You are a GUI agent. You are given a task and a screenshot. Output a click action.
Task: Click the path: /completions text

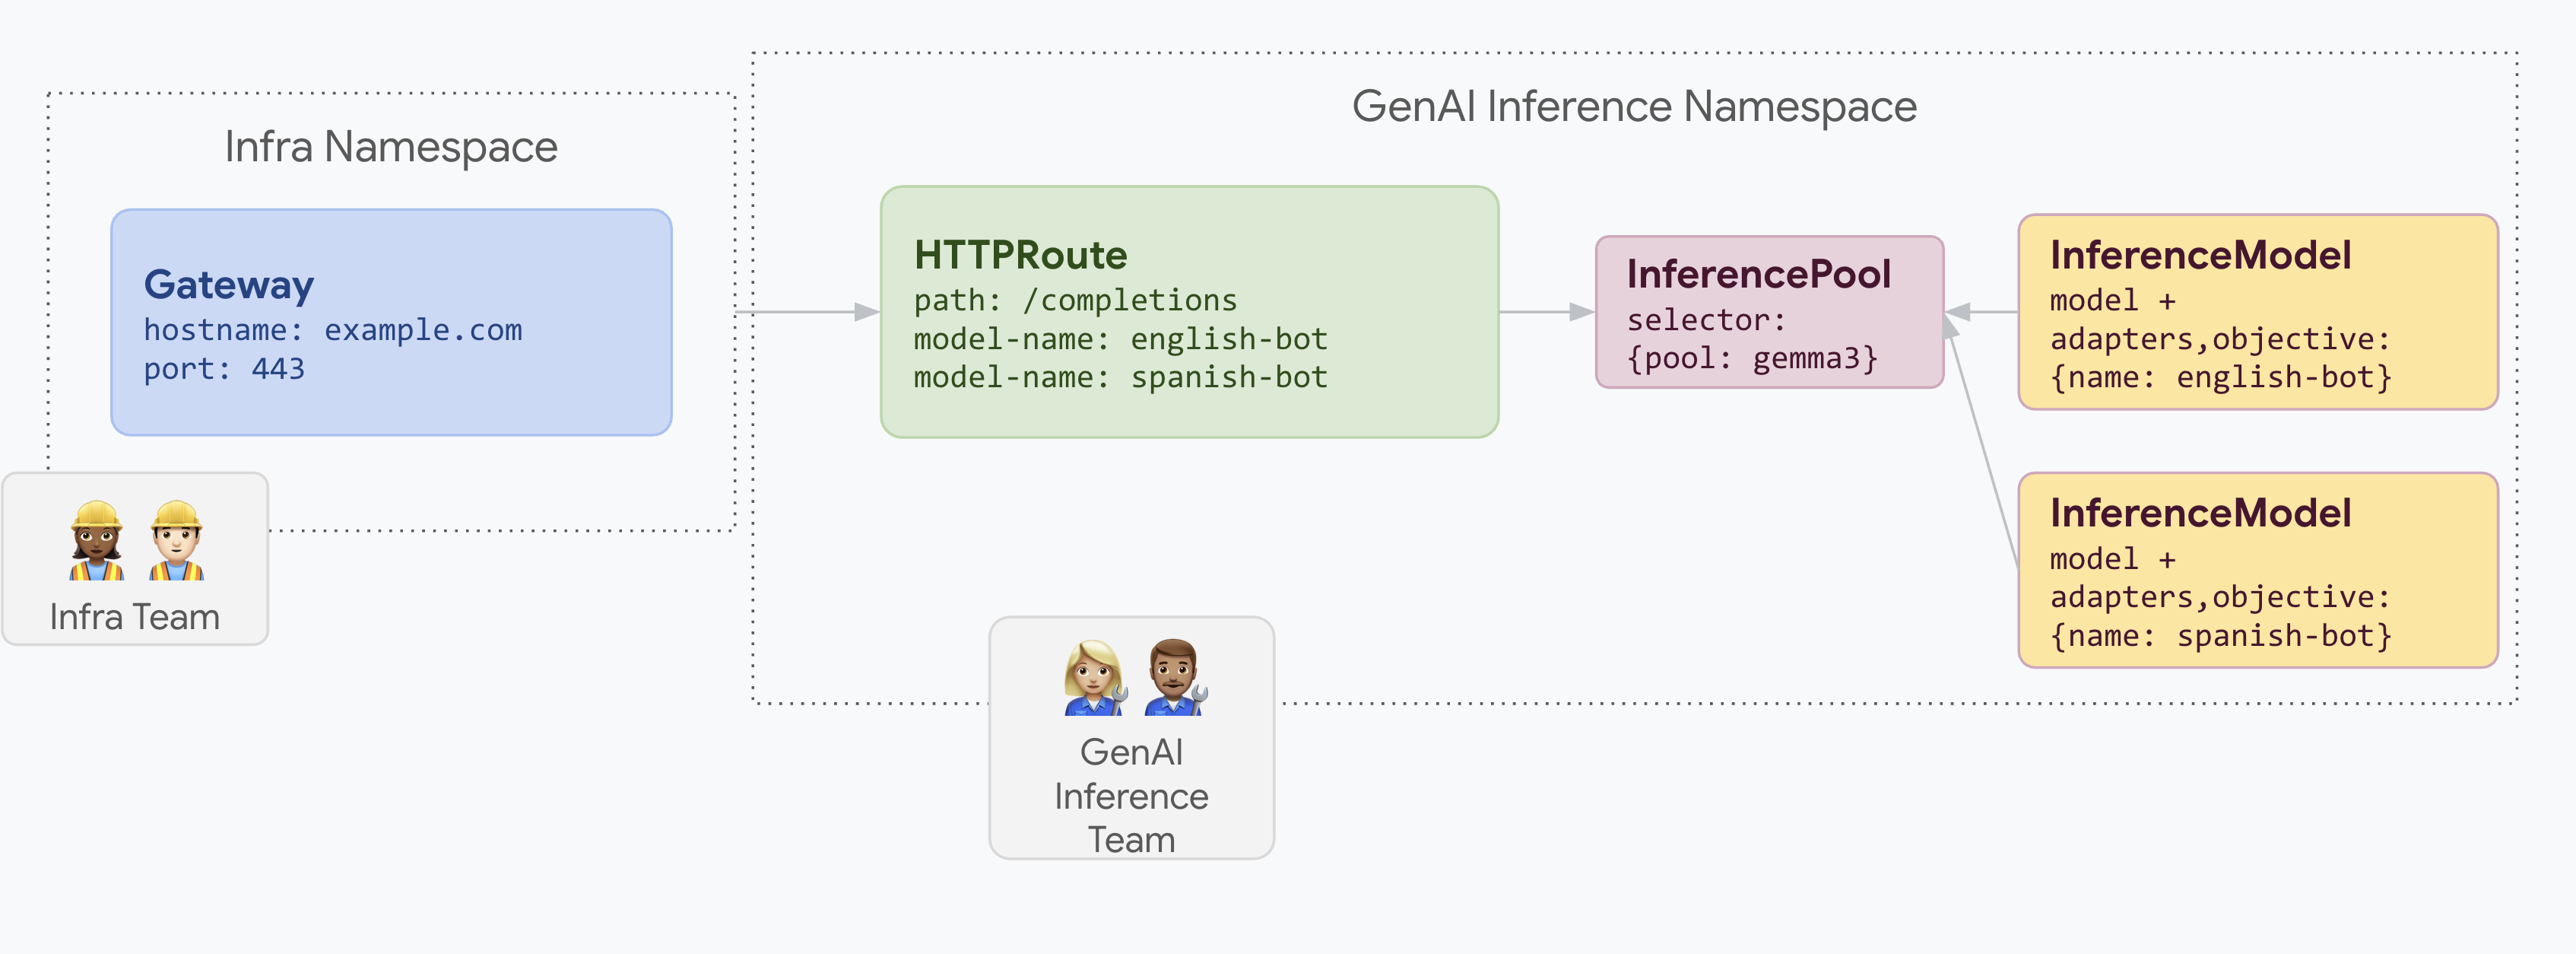coord(1075,301)
